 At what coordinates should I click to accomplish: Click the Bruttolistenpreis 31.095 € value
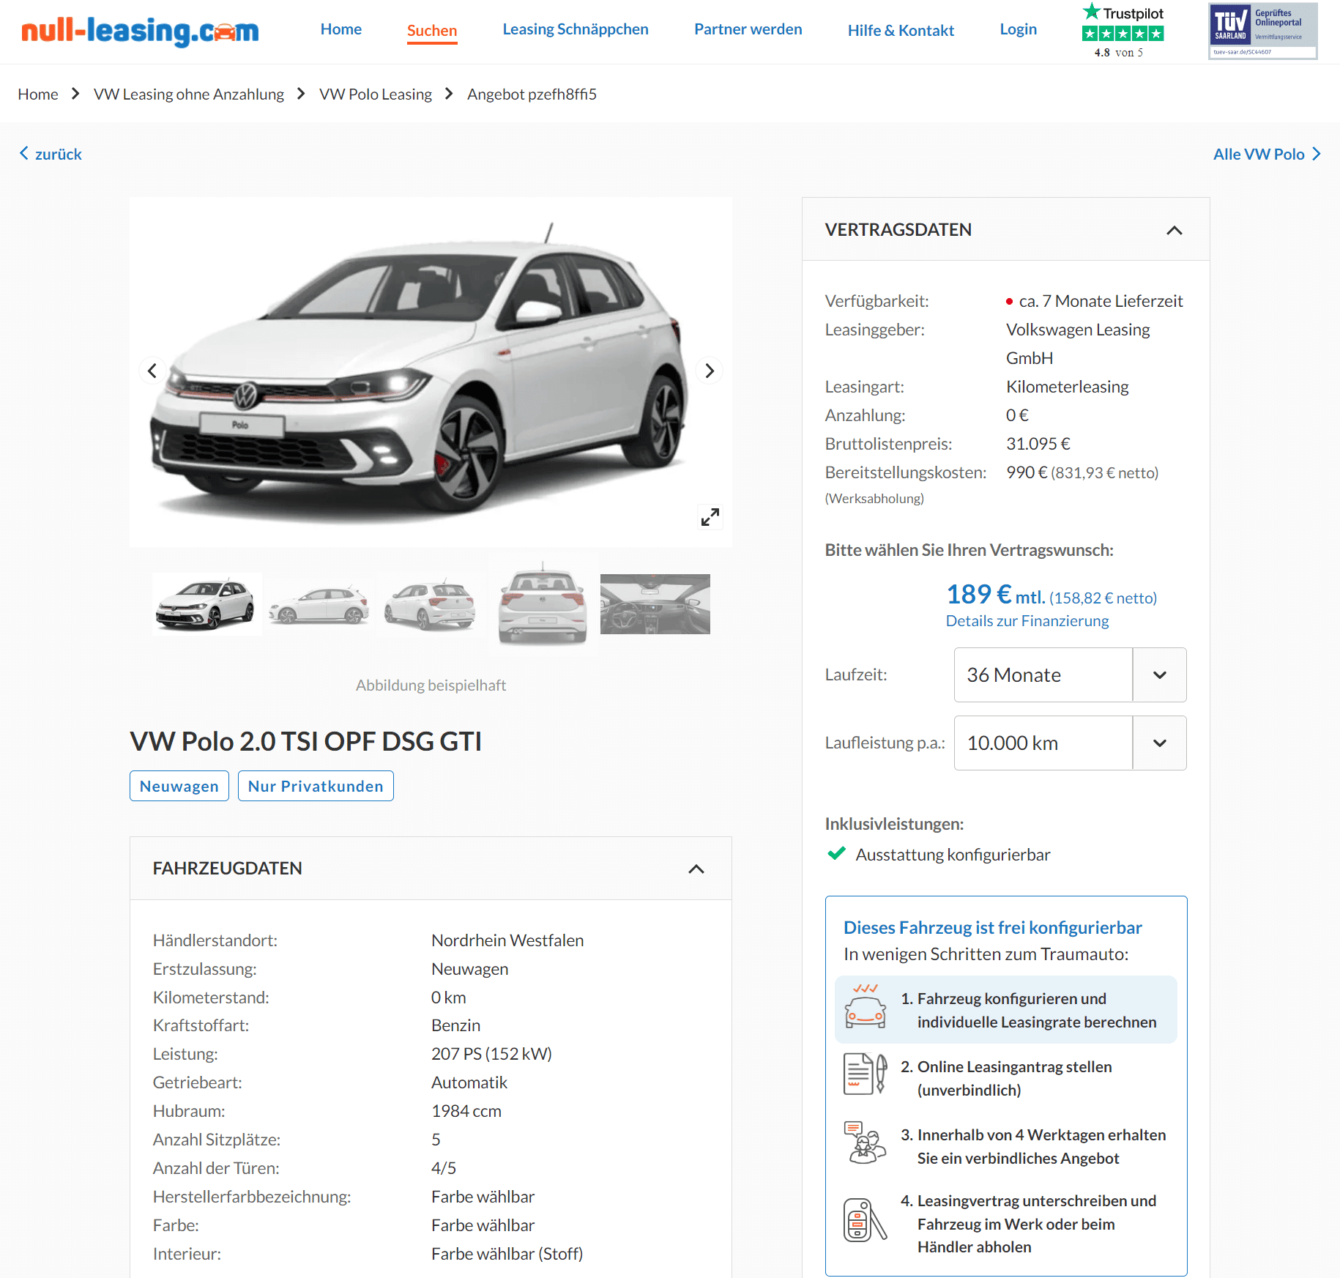pyautogui.click(x=1038, y=444)
